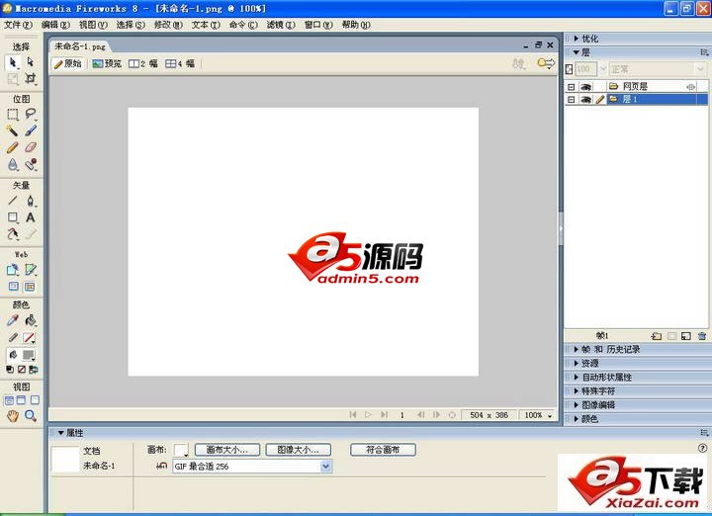Collapse the 层 panel
This screenshot has height=516, width=712.
[x=577, y=53]
